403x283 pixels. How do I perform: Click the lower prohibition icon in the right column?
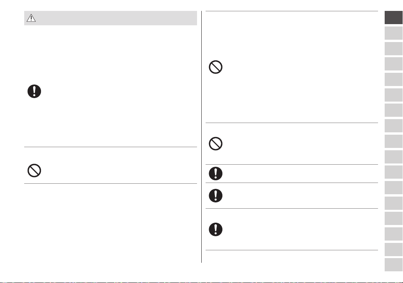pos(216,144)
